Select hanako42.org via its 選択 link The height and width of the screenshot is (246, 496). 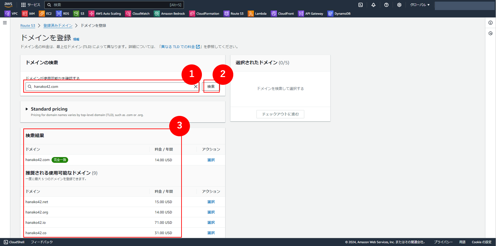[211, 212]
